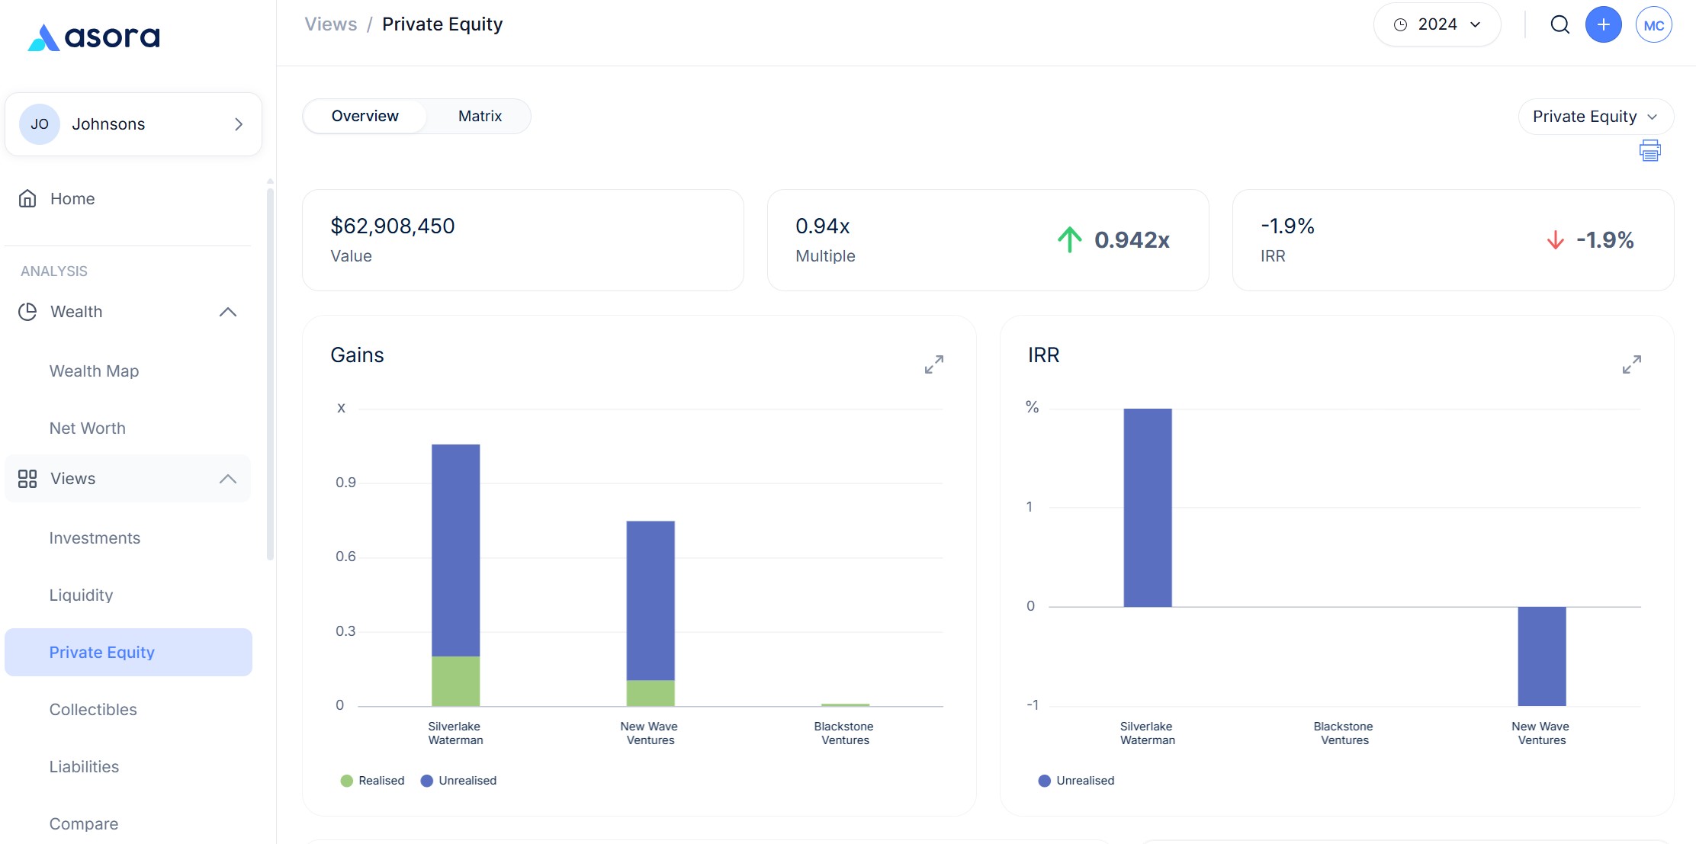This screenshot has width=1696, height=844.
Task: Select the Overview tab
Action: pyautogui.click(x=365, y=117)
